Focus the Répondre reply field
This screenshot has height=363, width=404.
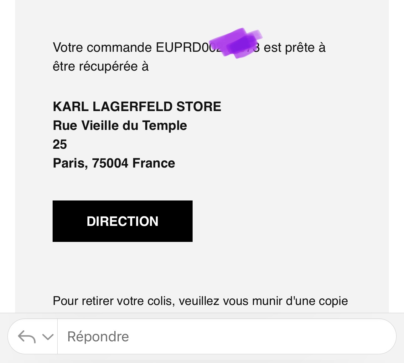pyautogui.click(x=227, y=336)
